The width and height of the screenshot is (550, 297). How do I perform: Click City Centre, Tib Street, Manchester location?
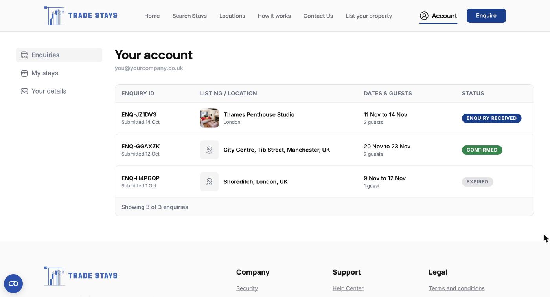pyautogui.click(x=277, y=150)
